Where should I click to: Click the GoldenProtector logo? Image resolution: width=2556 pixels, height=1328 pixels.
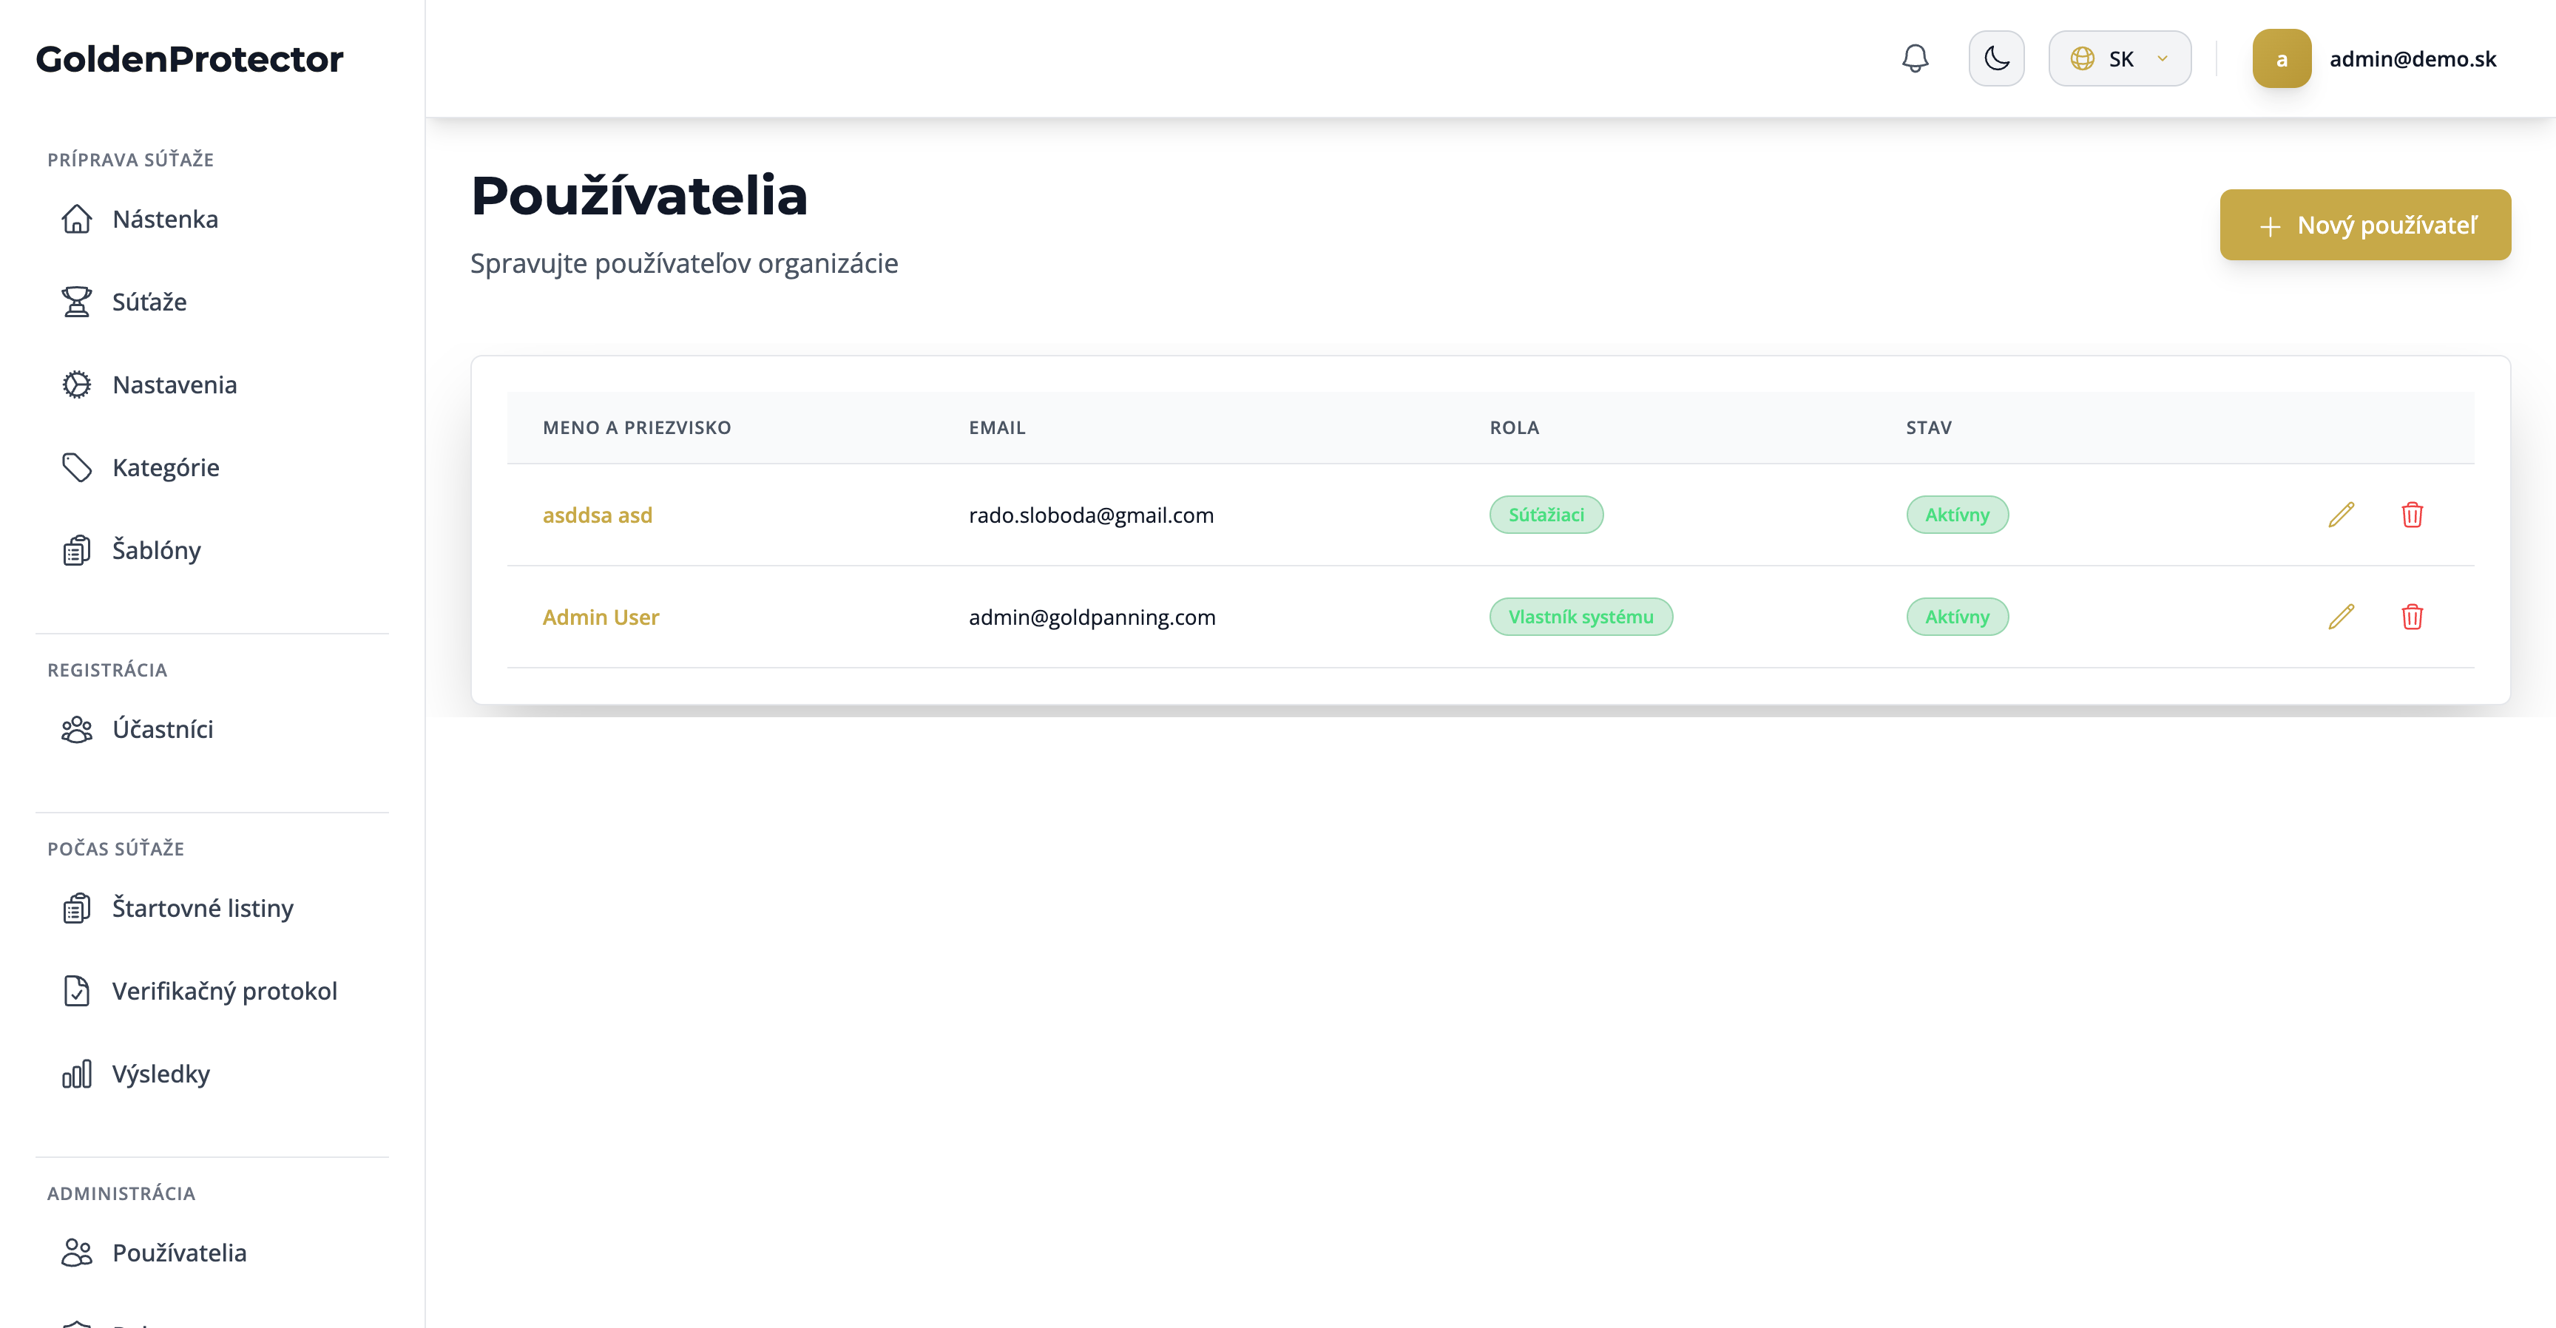coord(189,58)
